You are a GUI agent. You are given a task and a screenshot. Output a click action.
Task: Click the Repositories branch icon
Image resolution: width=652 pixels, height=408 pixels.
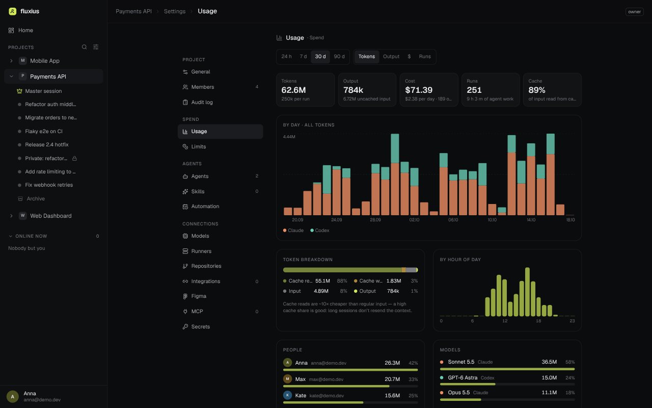coord(185,266)
